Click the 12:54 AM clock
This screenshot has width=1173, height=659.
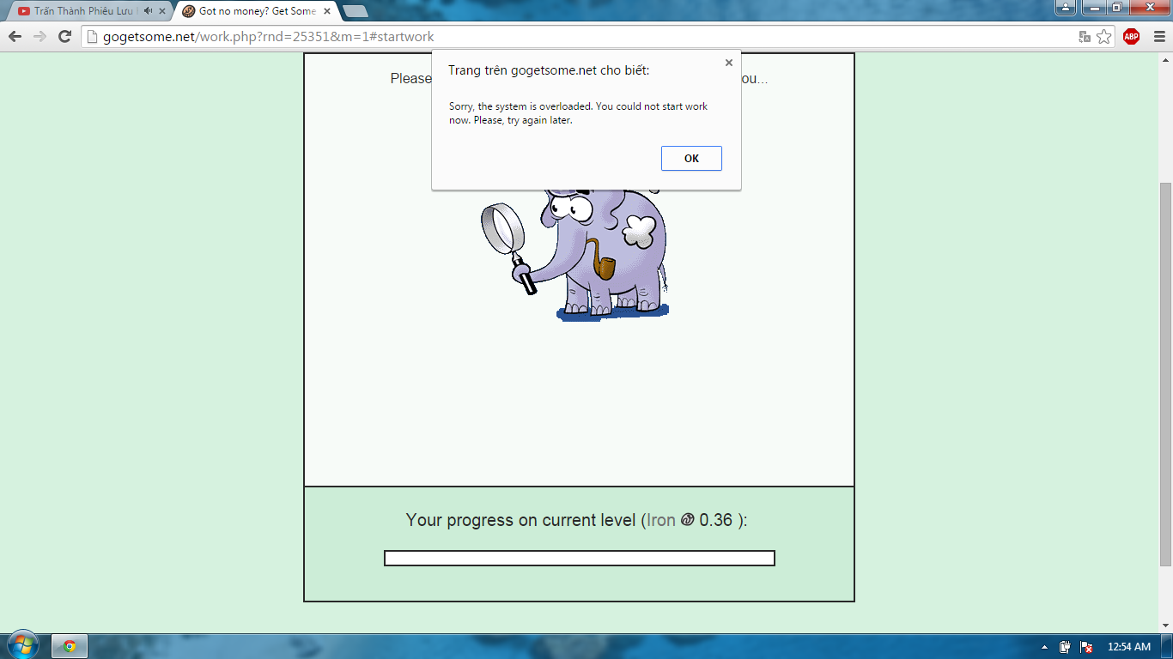pos(1128,647)
